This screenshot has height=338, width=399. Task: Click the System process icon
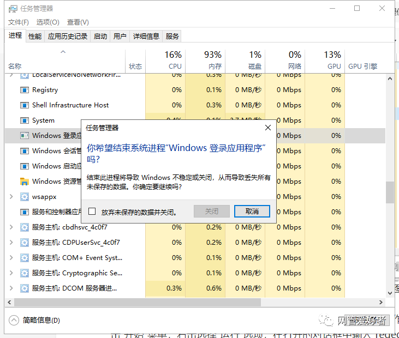point(25,120)
